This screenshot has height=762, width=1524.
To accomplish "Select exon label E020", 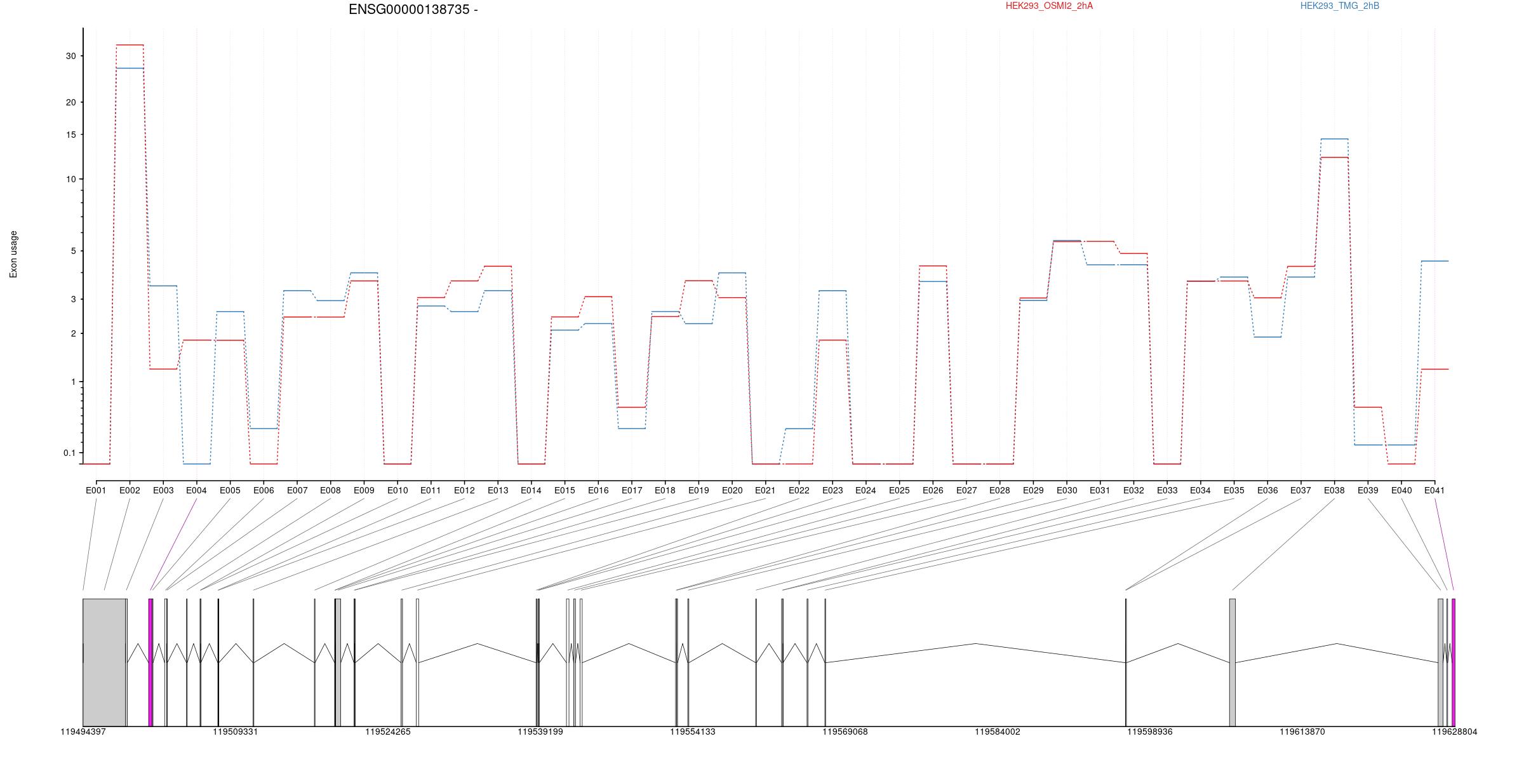I will (x=732, y=490).
